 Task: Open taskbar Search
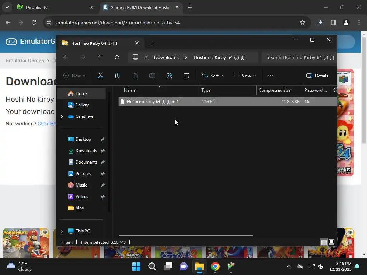(152, 266)
